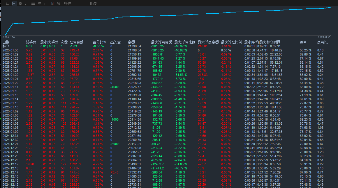Open the M tab
Screen dimensions: 338x188
tap(52, 4)
